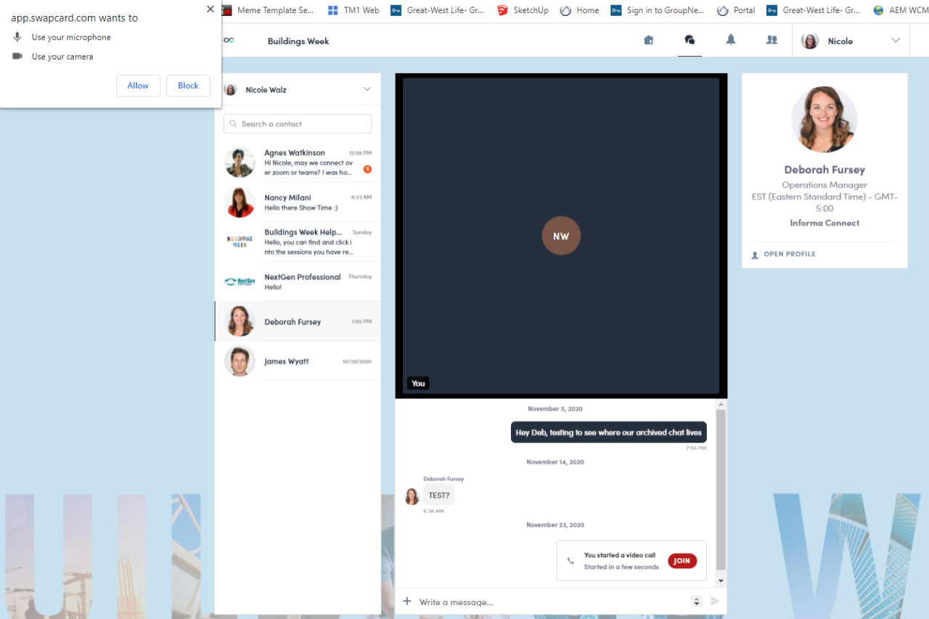This screenshot has height=619, width=929.
Task: Join the started video call
Action: pos(682,561)
